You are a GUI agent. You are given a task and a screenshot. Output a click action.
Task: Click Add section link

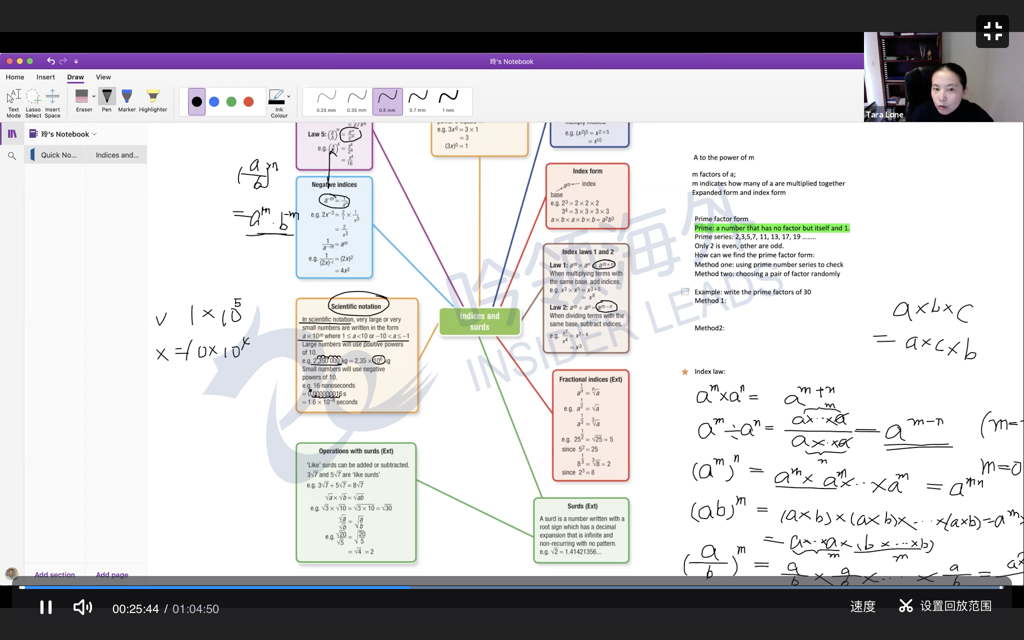point(54,574)
